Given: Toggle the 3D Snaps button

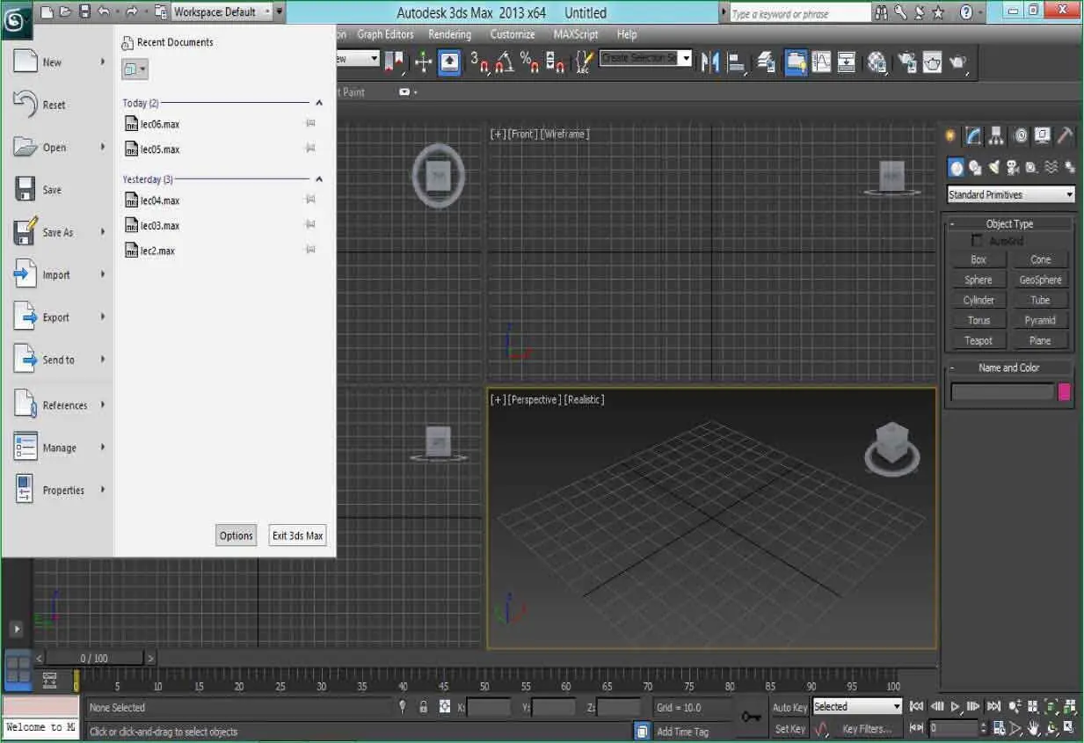Looking at the screenshot, I should (479, 62).
